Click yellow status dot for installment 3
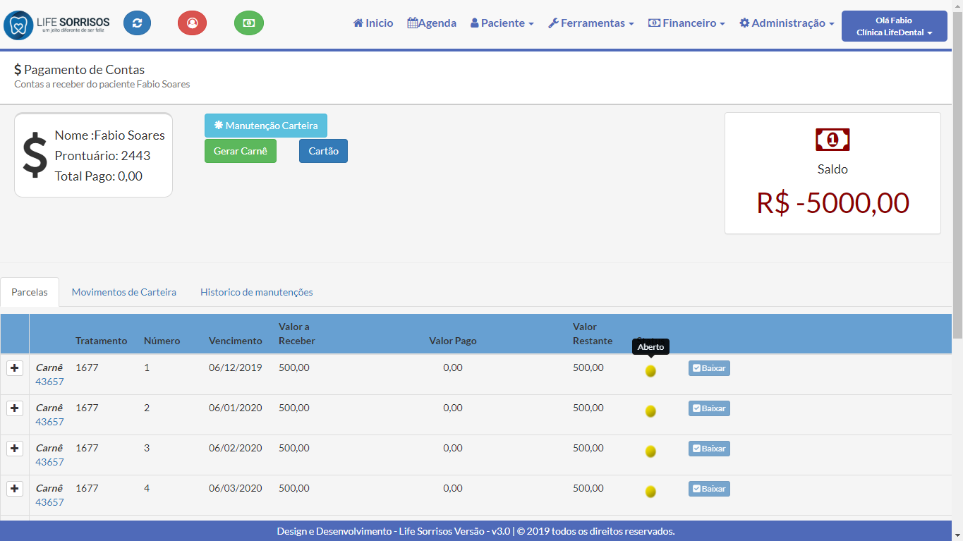963x541 pixels. [650, 451]
